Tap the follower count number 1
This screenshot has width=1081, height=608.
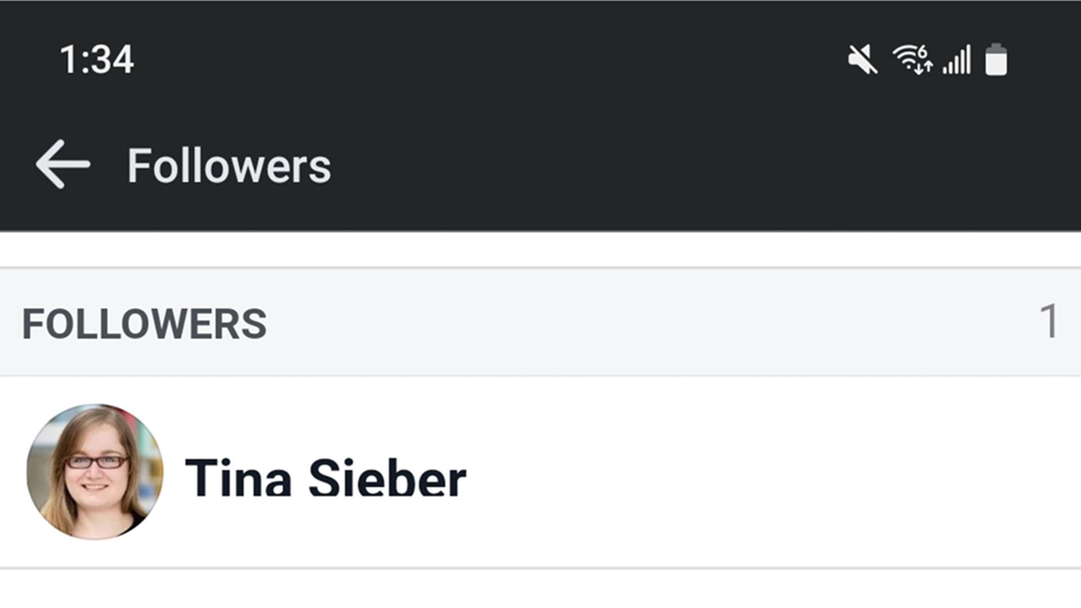click(1048, 322)
